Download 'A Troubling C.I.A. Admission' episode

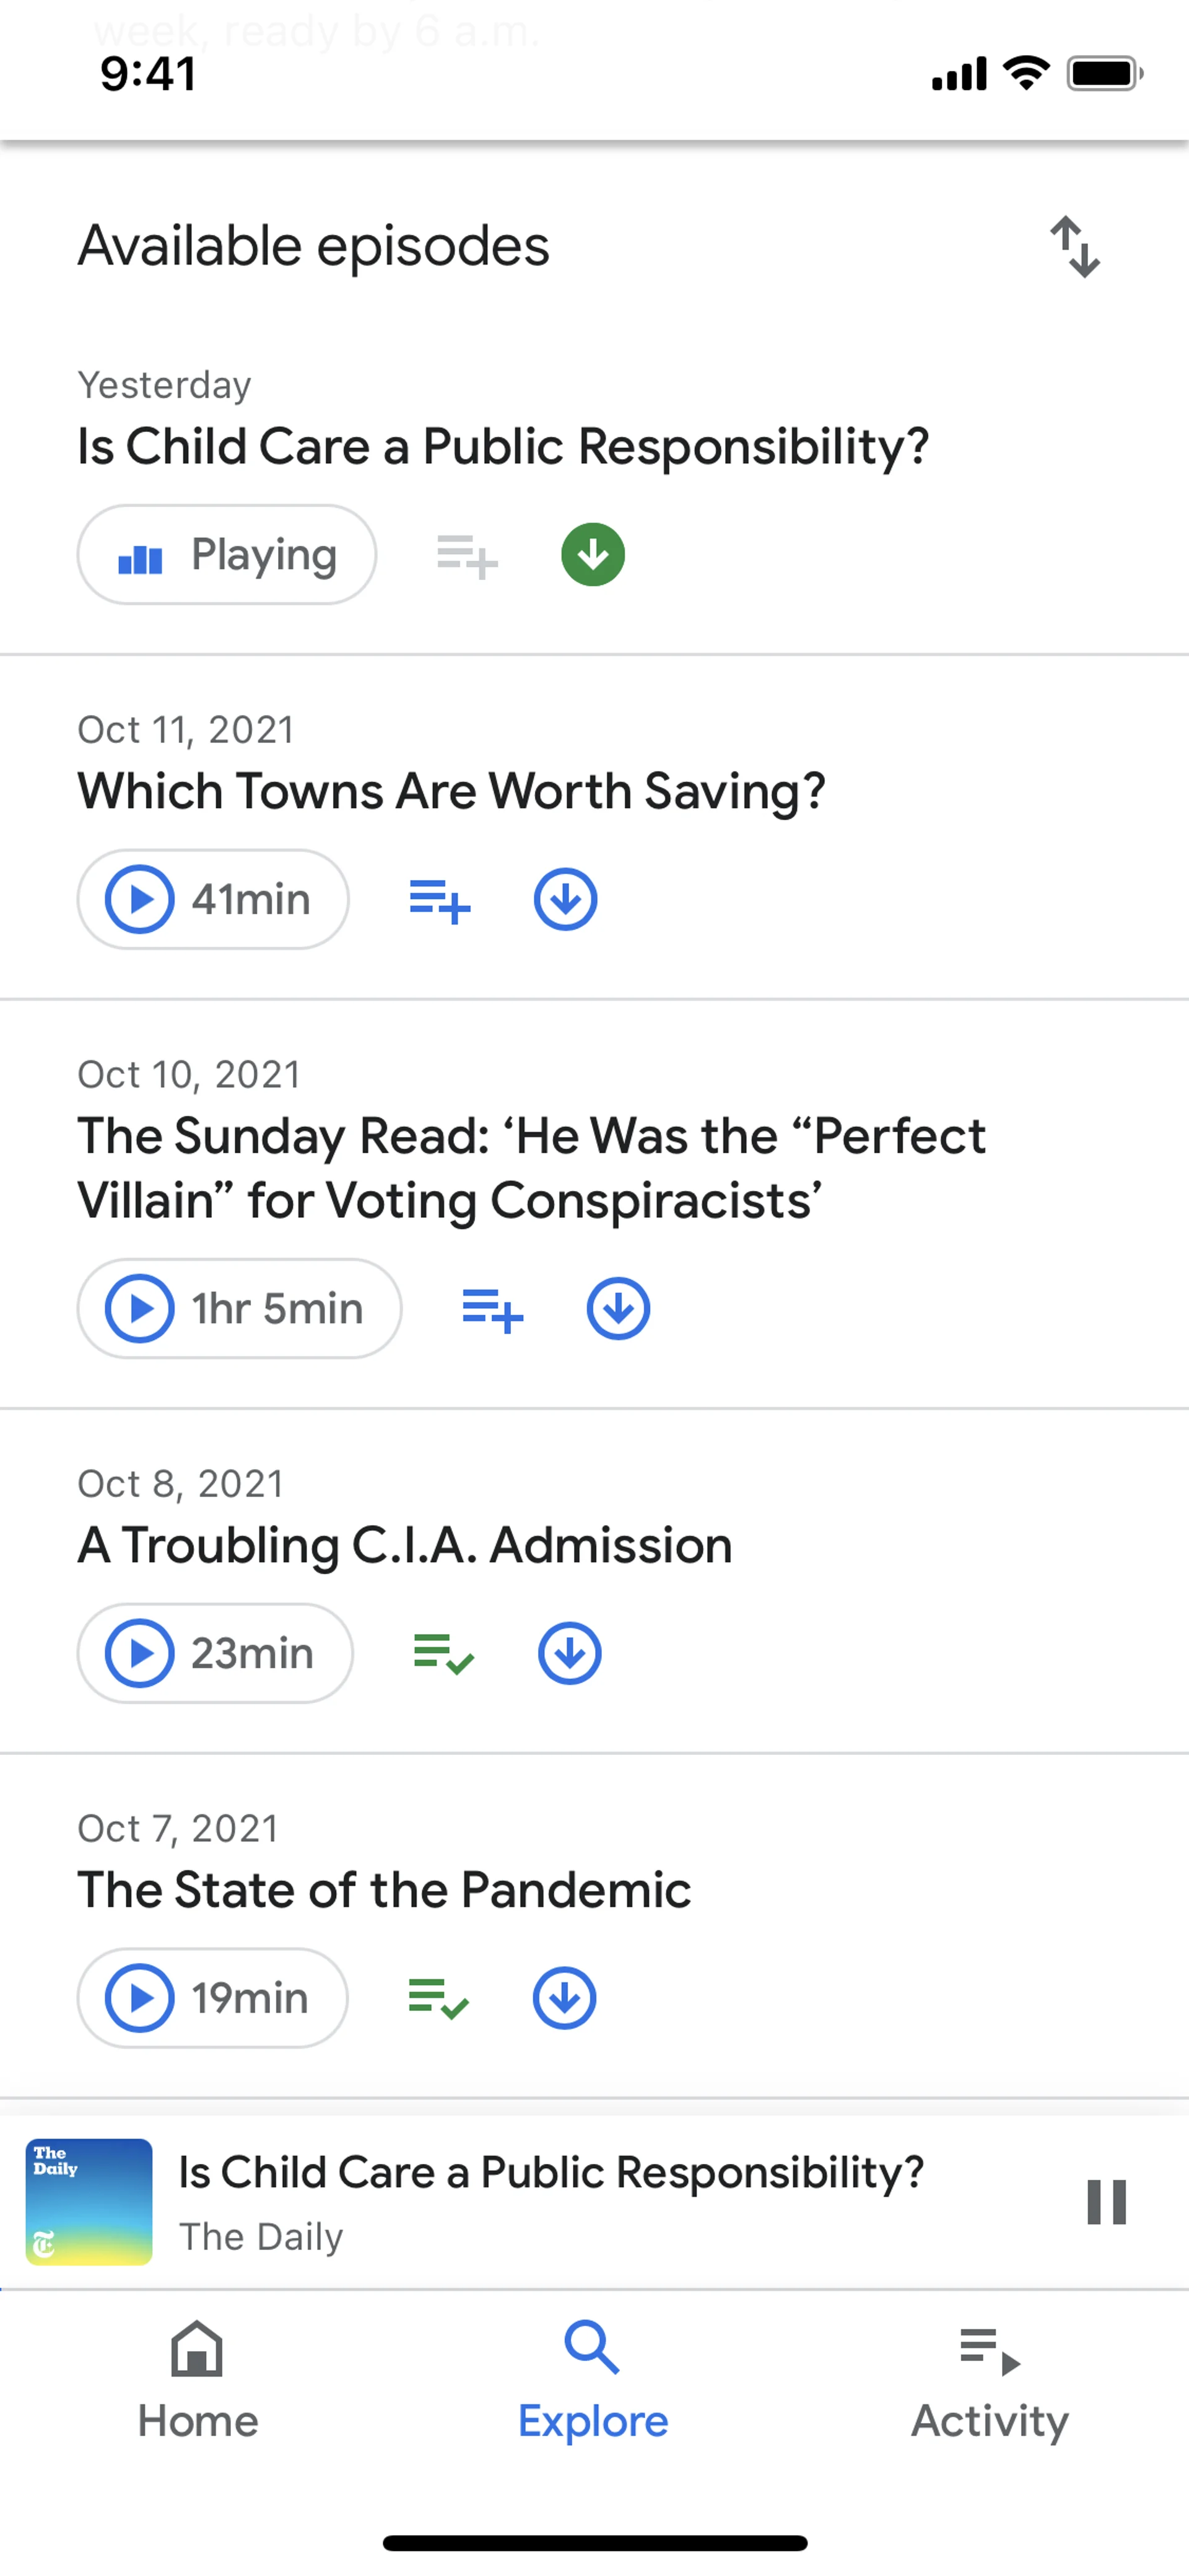coord(570,1654)
